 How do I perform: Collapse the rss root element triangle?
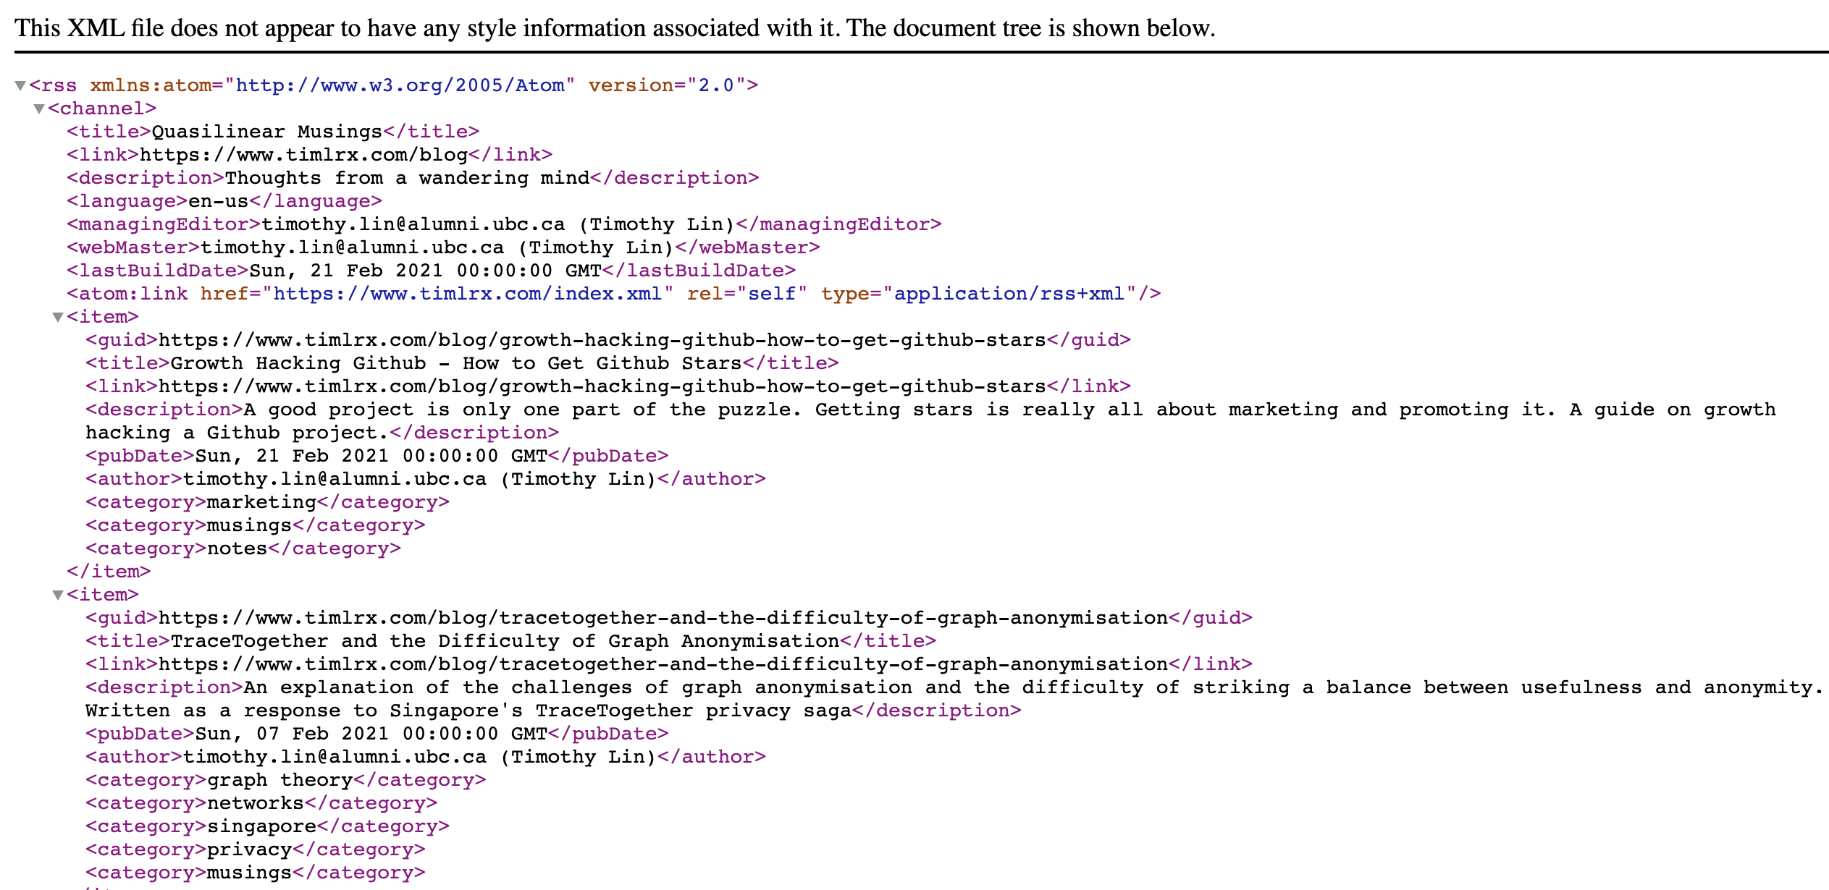(x=20, y=86)
